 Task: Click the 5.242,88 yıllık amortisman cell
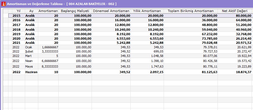(147, 43)
